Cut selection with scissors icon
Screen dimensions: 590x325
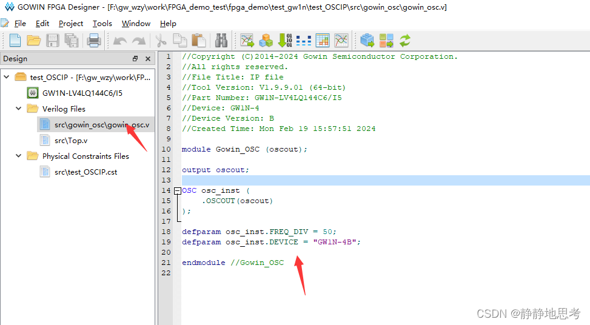pyautogui.click(x=161, y=41)
